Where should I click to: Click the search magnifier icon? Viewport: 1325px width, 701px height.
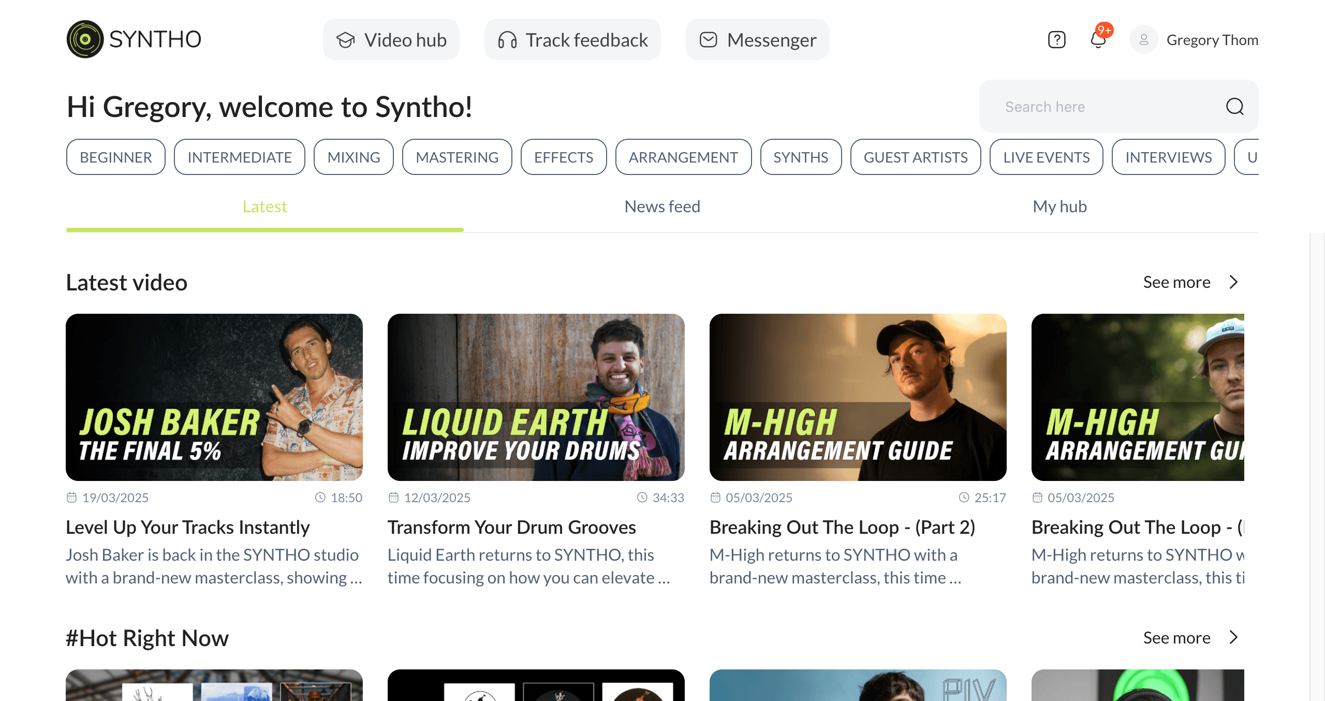[1234, 107]
